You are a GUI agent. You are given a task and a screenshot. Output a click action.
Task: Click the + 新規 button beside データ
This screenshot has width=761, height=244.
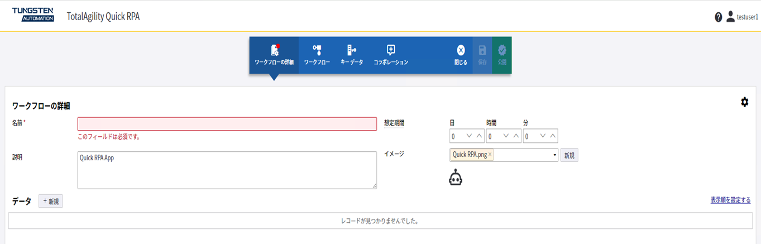[x=51, y=201]
